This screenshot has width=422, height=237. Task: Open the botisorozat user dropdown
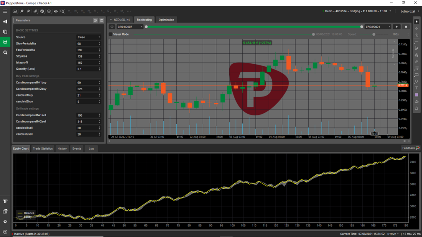[x=410, y=11]
